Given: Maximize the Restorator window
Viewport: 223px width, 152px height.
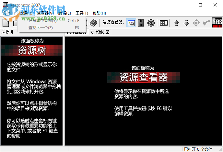Looking at the screenshot, I should point(200,5).
